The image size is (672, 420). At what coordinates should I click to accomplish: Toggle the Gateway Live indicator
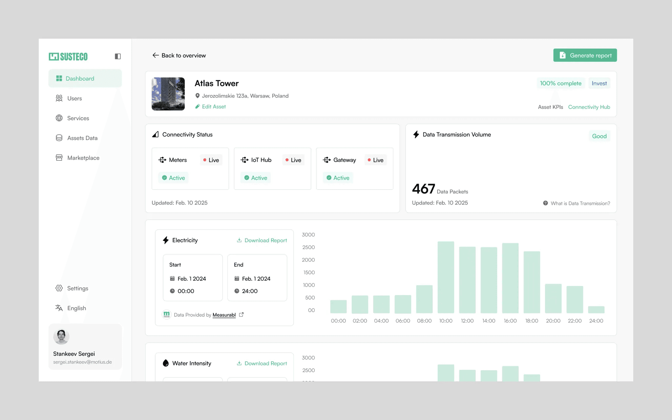point(375,160)
